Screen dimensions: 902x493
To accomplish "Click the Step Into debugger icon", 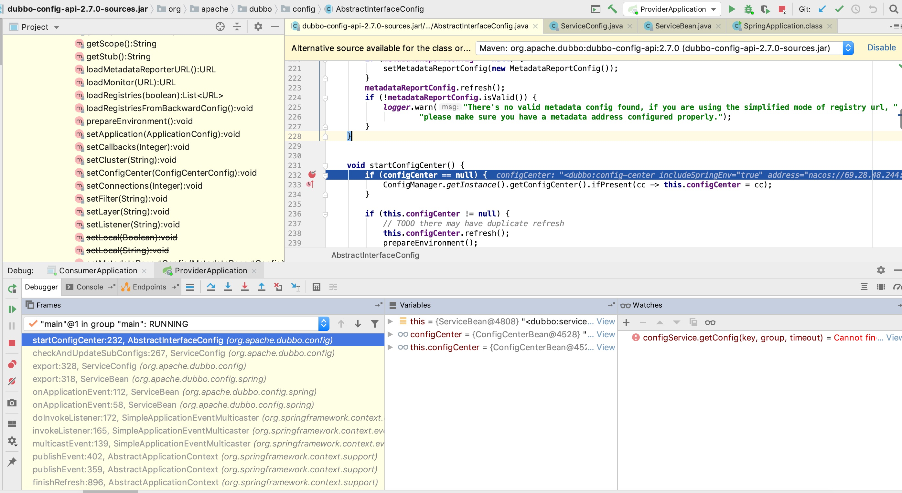I will 228,287.
